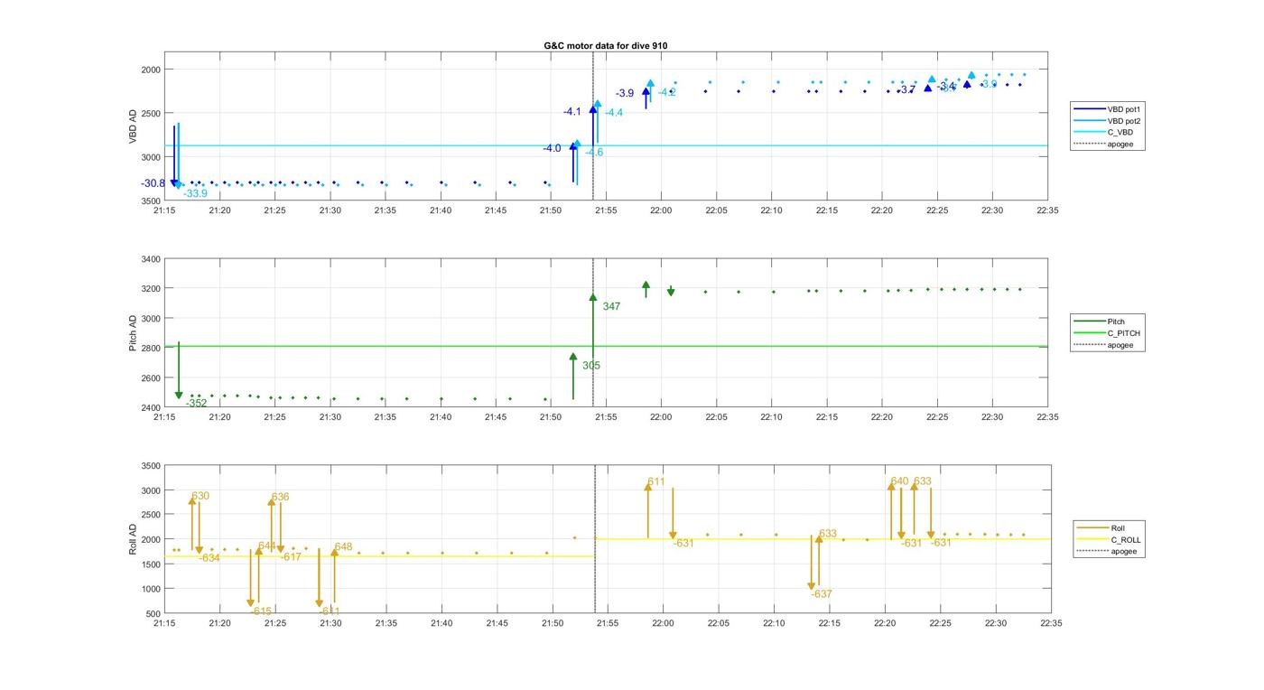Click the "640" roll data label

[900, 481]
